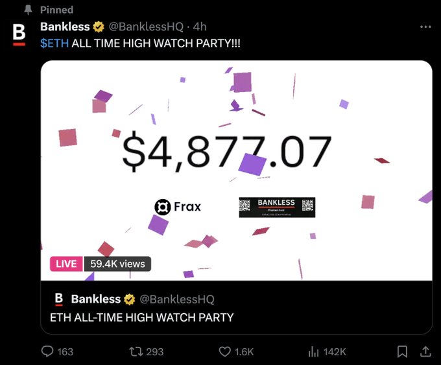Click the 4h timestamp

[x=200, y=27]
